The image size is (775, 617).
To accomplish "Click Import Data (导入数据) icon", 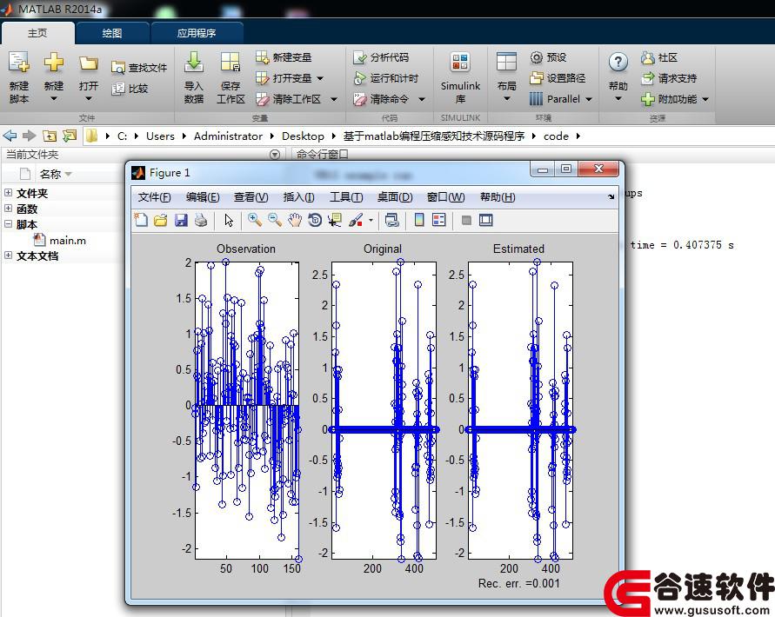I will [x=194, y=76].
